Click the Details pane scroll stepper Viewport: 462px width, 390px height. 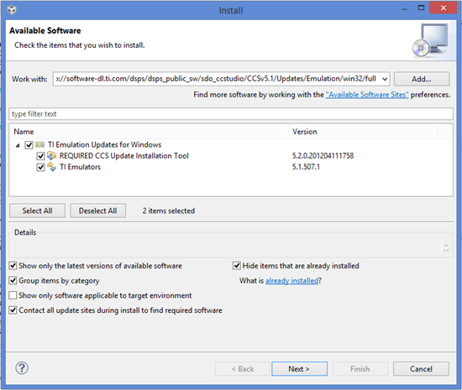(446, 247)
